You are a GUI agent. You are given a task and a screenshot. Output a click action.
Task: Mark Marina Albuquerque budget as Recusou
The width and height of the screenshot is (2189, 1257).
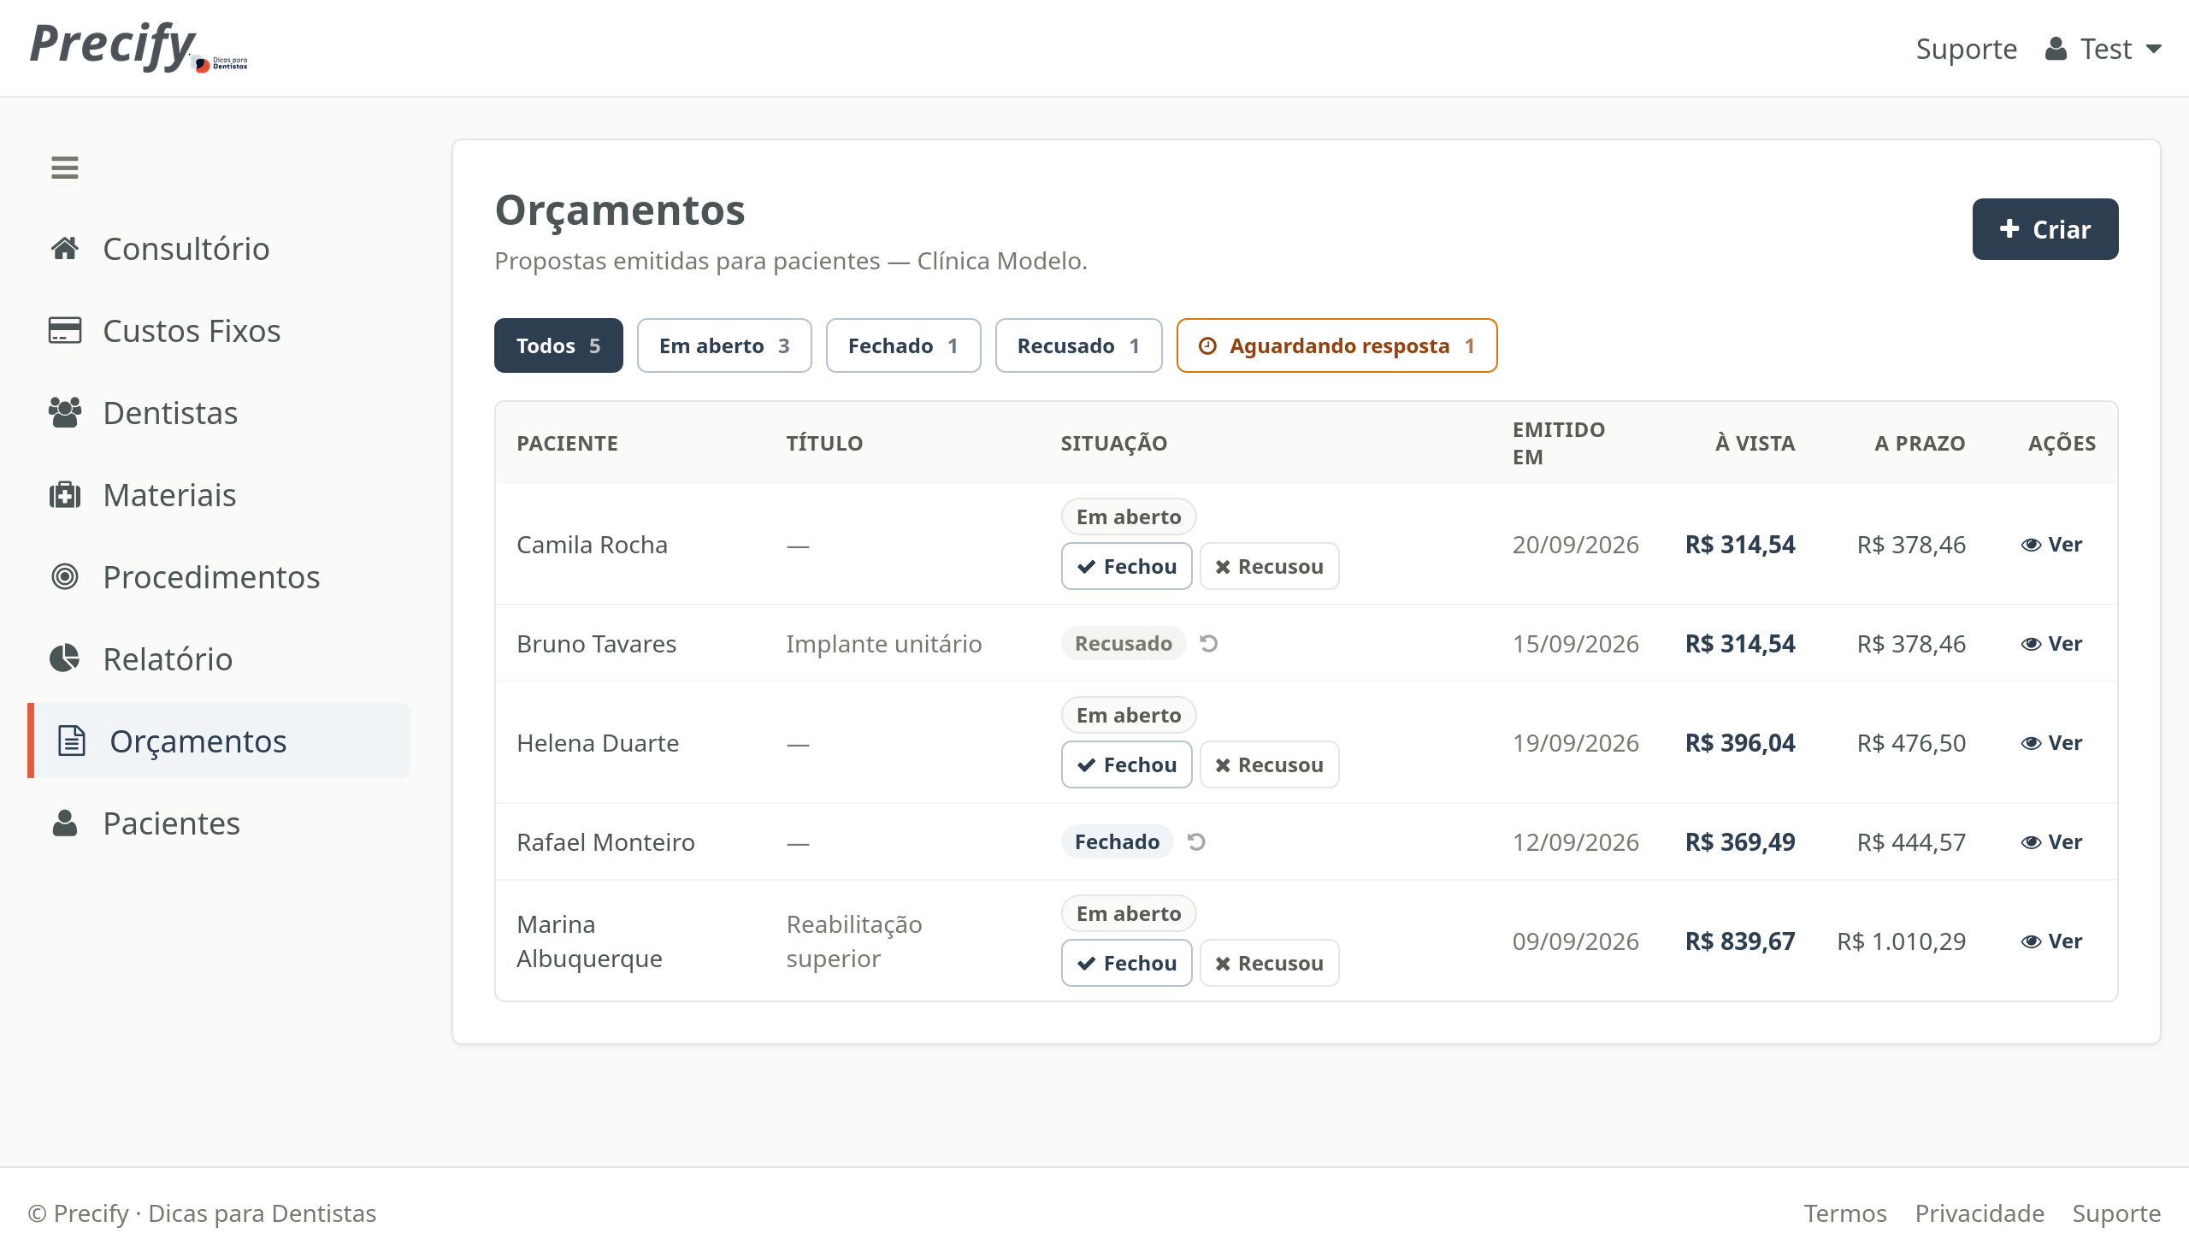coord(1269,964)
